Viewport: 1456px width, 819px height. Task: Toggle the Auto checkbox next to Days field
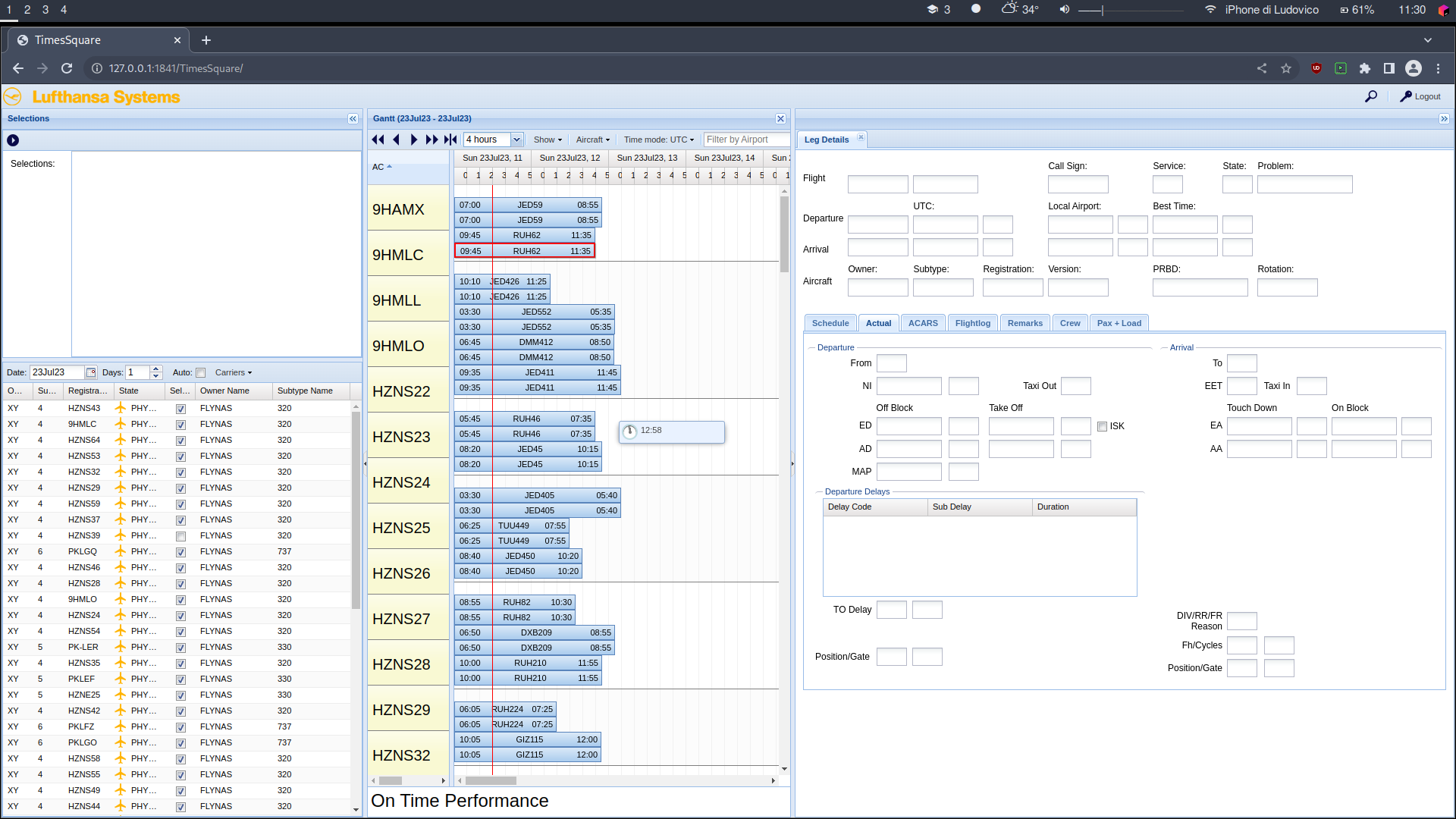[x=200, y=372]
